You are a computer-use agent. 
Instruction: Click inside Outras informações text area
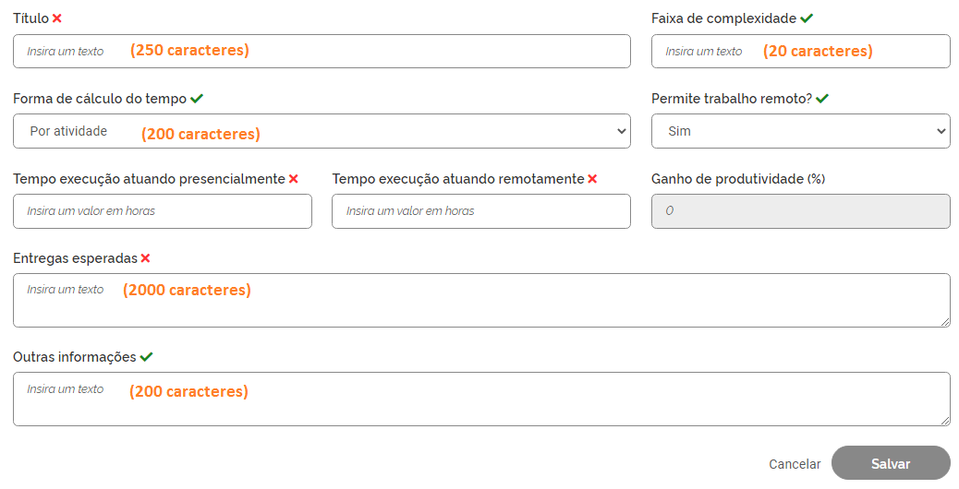point(480,399)
